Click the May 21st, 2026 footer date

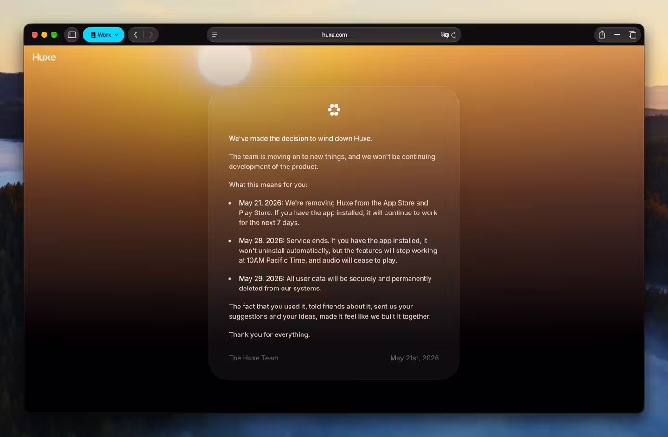(x=414, y=358)
